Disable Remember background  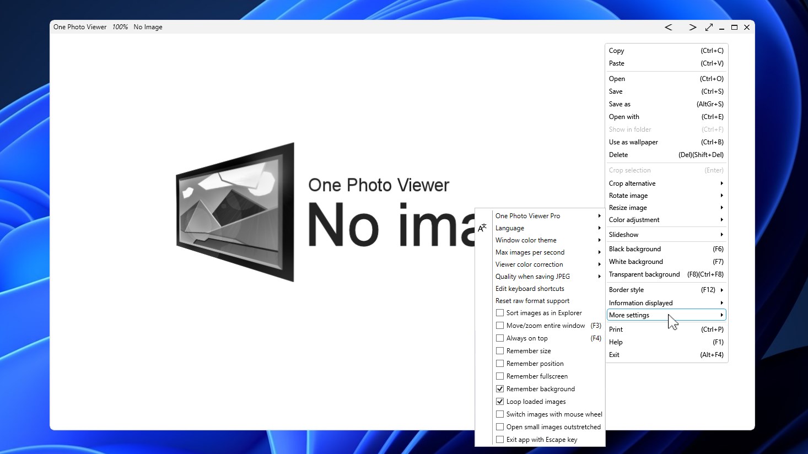(500, 388)
